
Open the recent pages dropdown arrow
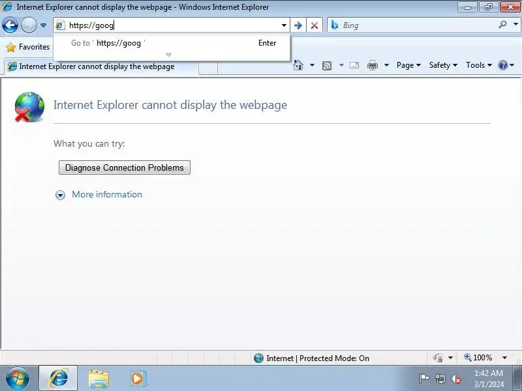(43, 25)
